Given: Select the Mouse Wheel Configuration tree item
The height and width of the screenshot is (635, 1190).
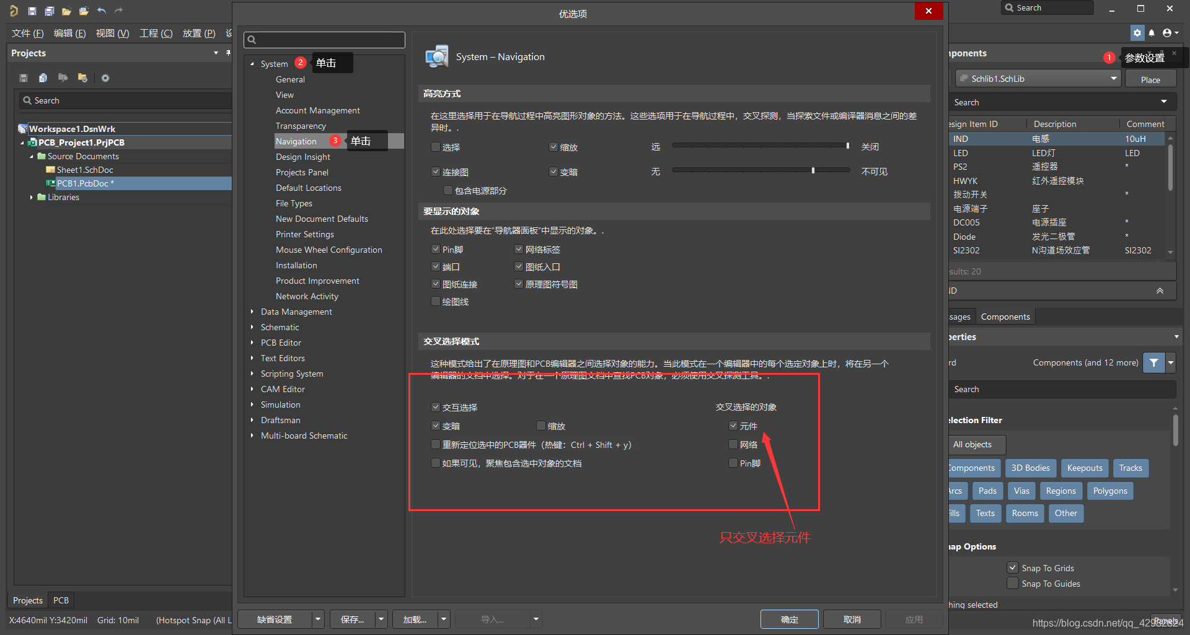Looking at the screenshot, I should click(329, 250).
